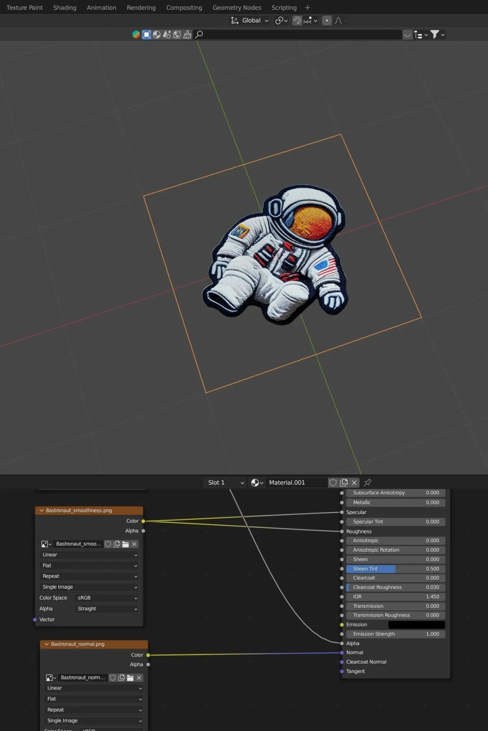488x731 pixels.
Task: Click the Material.001 name field
Action: point(297,483)
